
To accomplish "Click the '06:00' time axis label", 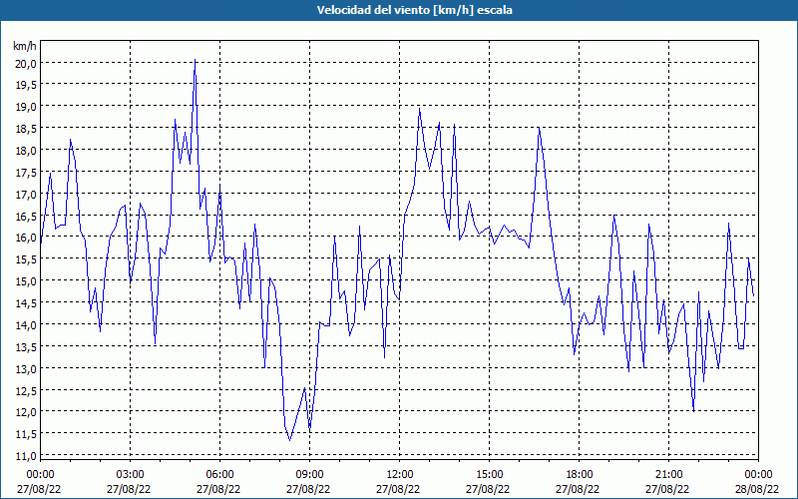I will [219, 475].
